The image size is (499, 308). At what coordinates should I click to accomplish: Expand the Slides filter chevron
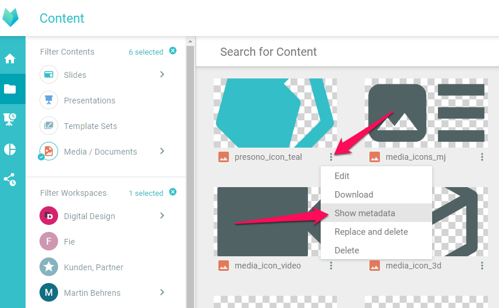pyautogui.click(x=162, y=74)
